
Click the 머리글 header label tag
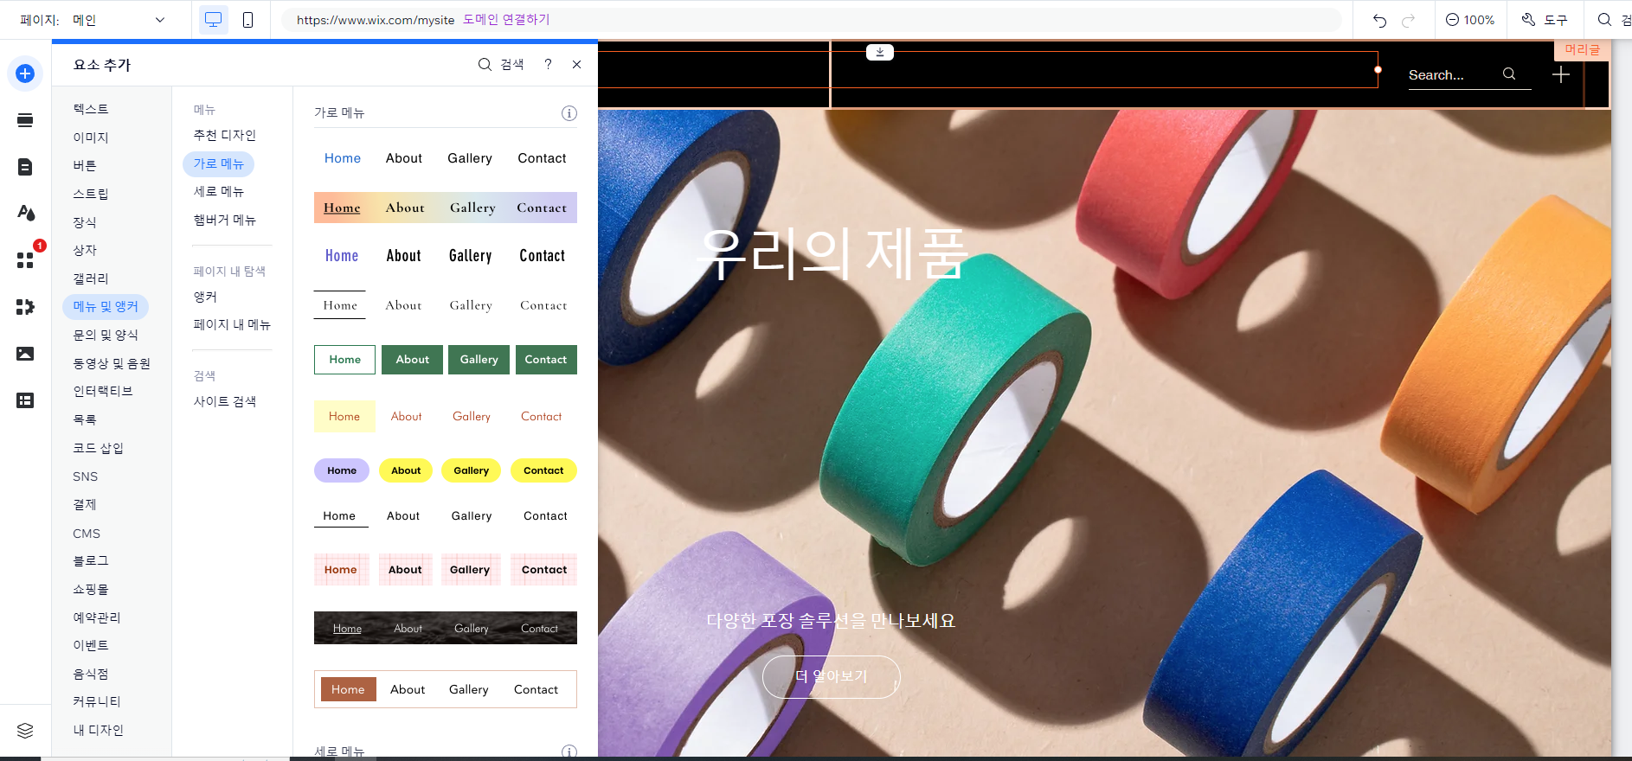coord(1582,50)
